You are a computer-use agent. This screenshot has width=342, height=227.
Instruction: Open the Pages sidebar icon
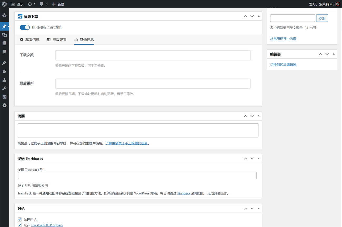tap(4, 43)
